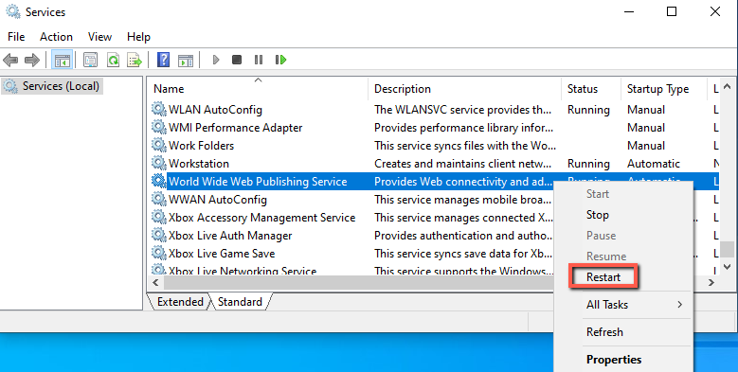This screenshot has width=738, height=372.
Task: Click the Services gear icon in title bar
Action: pyautogui.click(x=13, y=11)
